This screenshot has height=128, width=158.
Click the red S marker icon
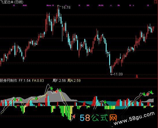click(x=137, y=76)
